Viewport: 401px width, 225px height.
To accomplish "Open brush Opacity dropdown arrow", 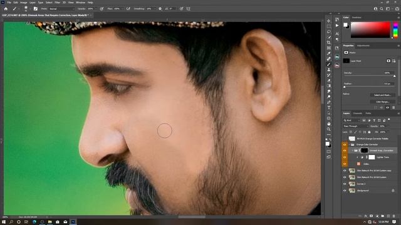I will 96,9.
